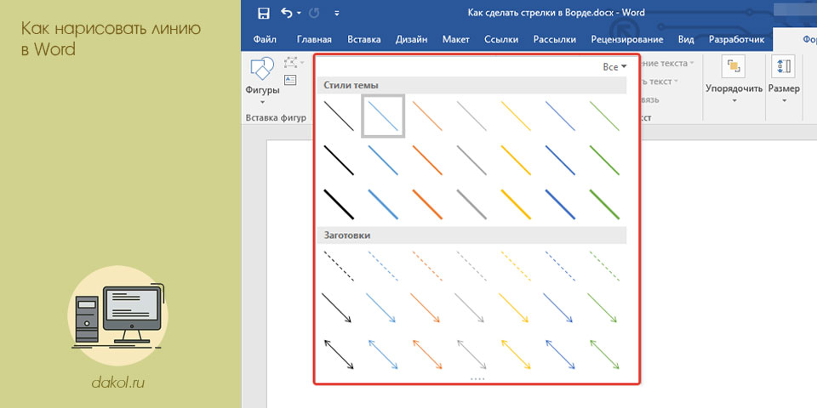817x408 pixels.
Task: Select gray dashed line preset
Action: point(471,266)
